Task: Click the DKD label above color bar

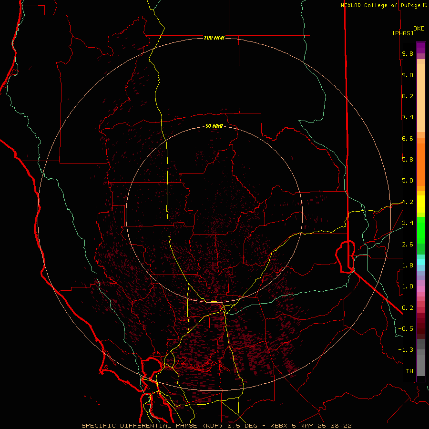Action: coord(419,29)
